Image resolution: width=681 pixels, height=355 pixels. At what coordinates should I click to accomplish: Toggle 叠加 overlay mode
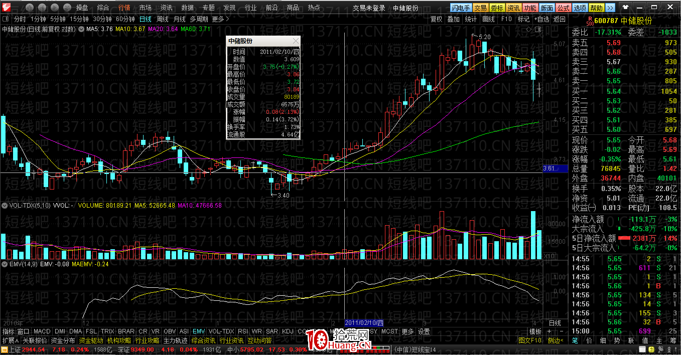(453, 19)
